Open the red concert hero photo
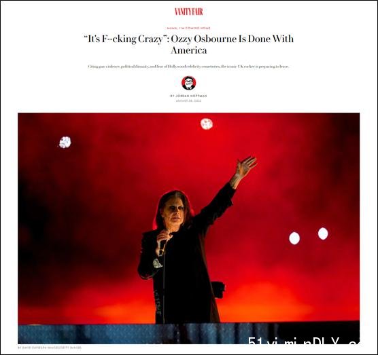 pos(189,228)
